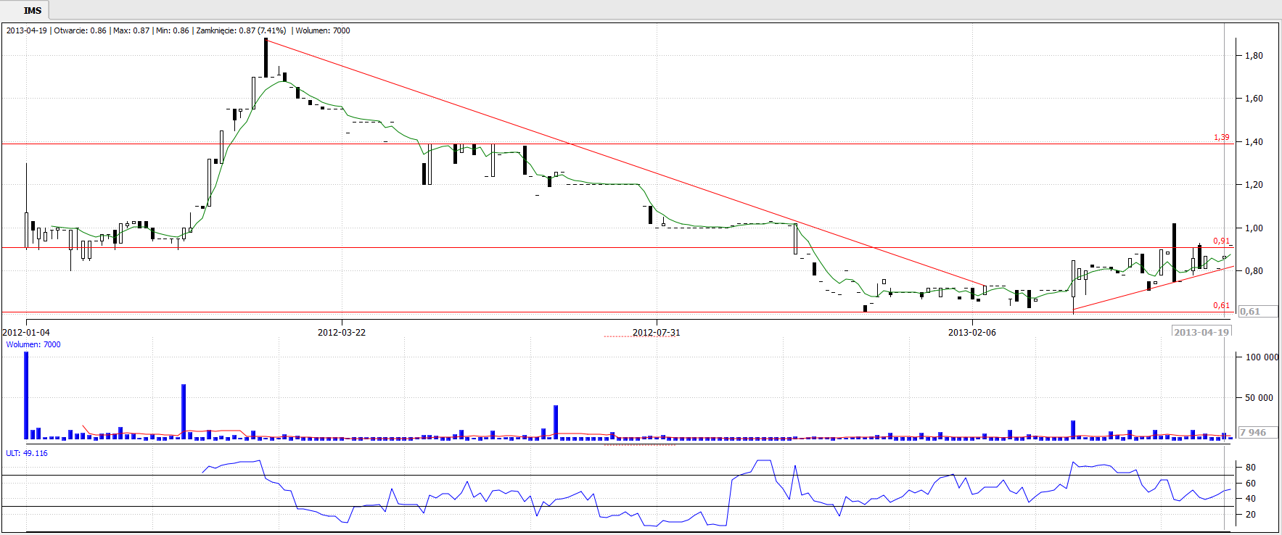Screen dimensions: 1282x535
Task: Click the ULT: 49.116 oscillator label
Action: coord(27,453)
